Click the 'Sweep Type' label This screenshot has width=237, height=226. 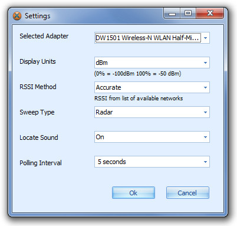(x=37, y=112)
